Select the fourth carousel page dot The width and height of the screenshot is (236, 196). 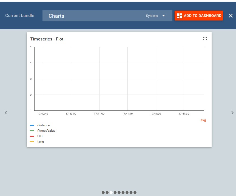(x=115, y=192)
